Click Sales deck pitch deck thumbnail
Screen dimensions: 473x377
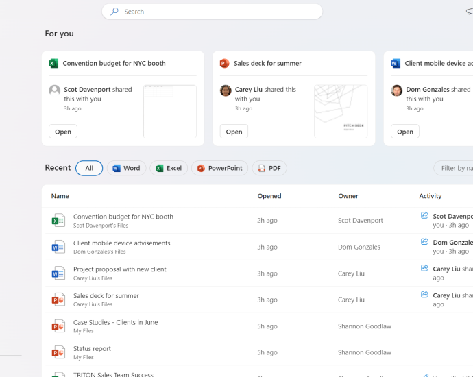coord(341,112)
